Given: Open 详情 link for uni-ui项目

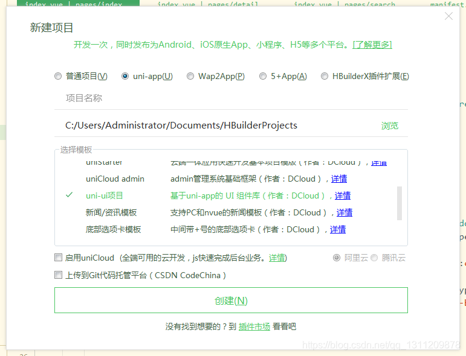Looking at the screenshot, I should point(343,195).
